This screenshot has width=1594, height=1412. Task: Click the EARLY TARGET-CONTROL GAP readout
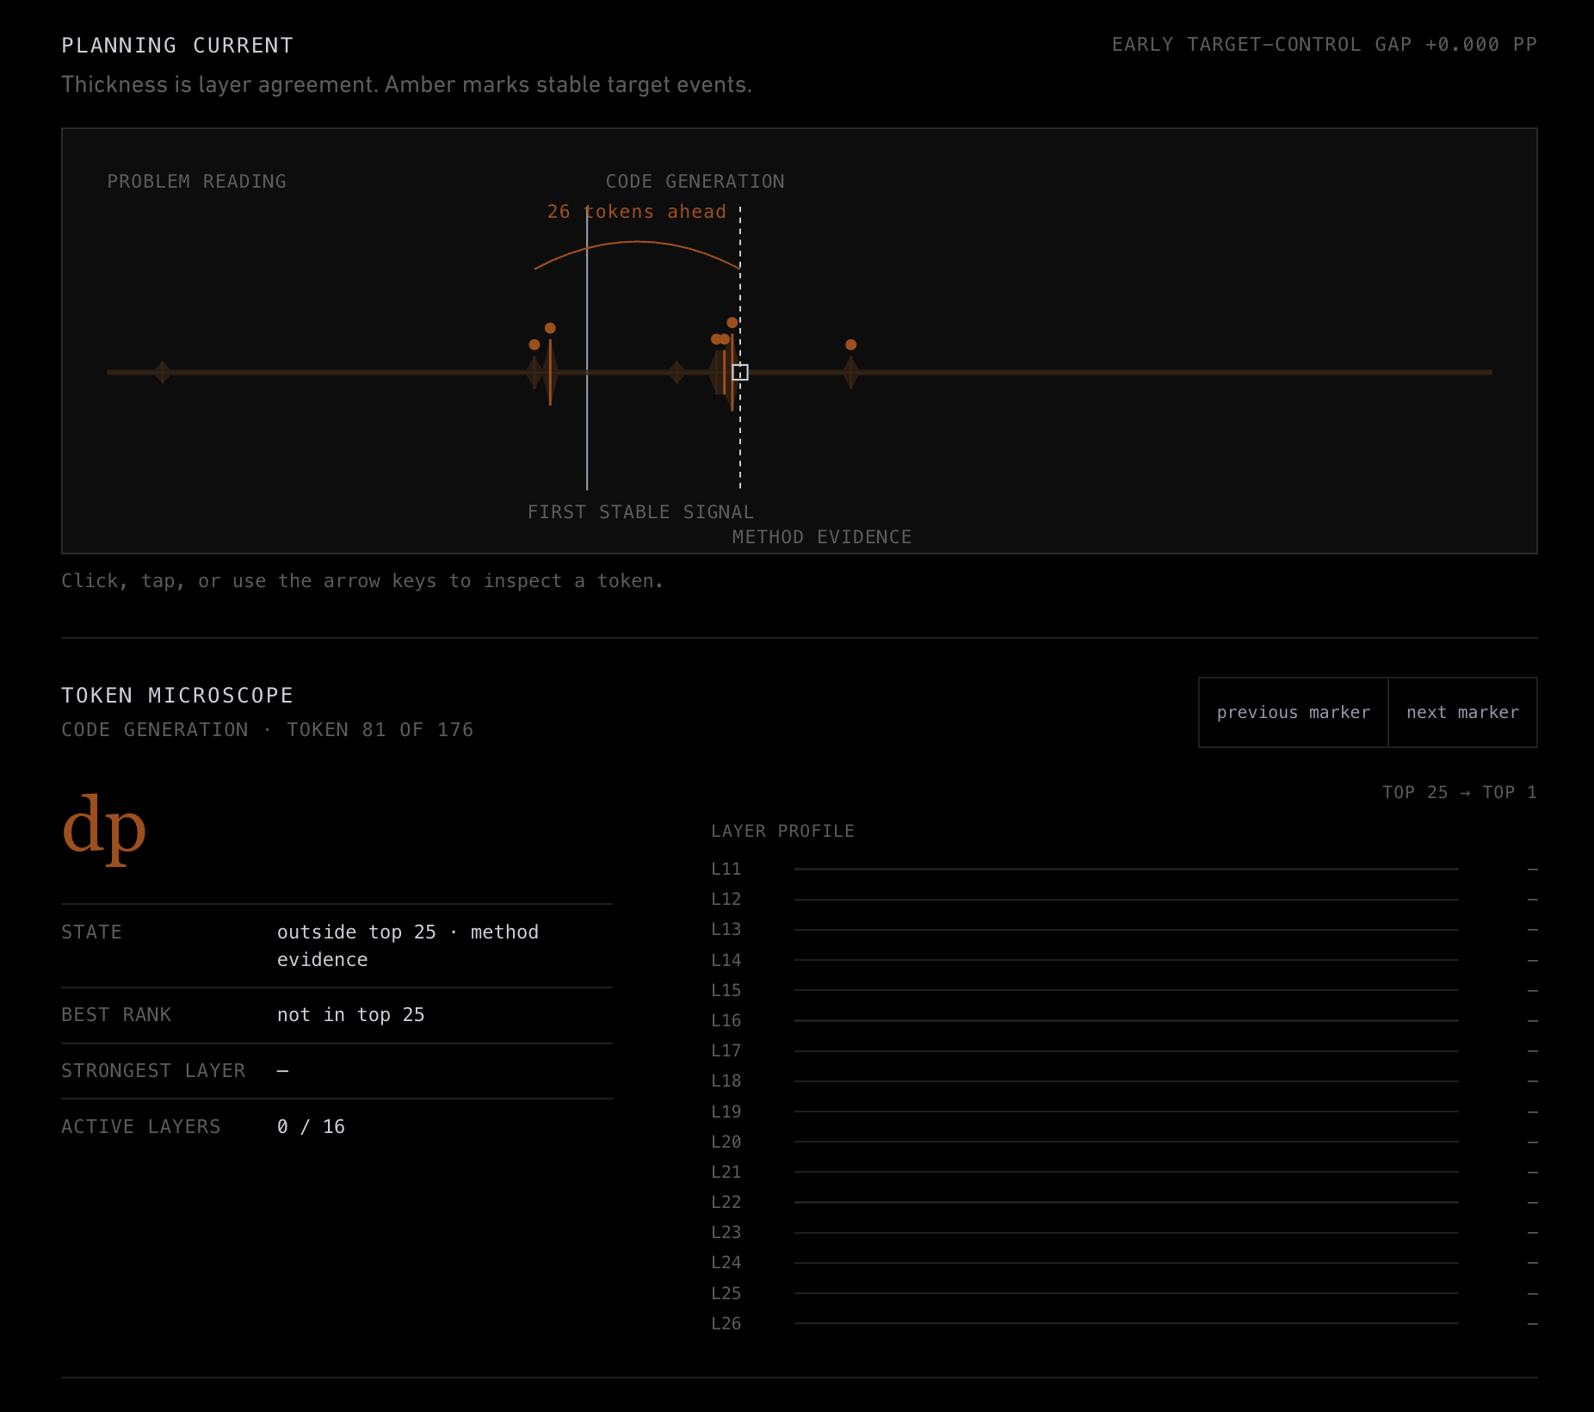pos(1325,45)
